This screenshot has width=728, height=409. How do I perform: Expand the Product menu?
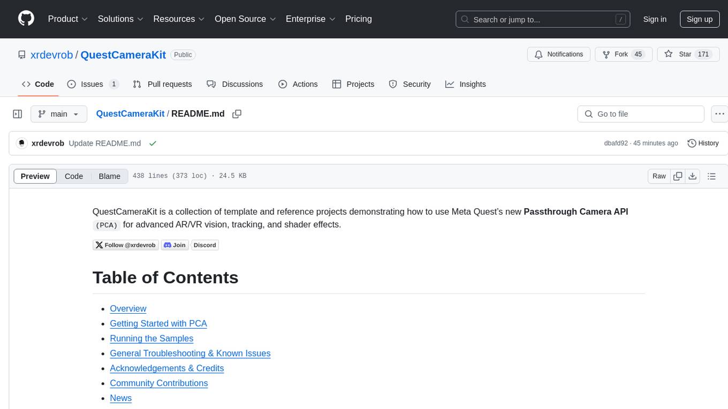pos(68,19)
